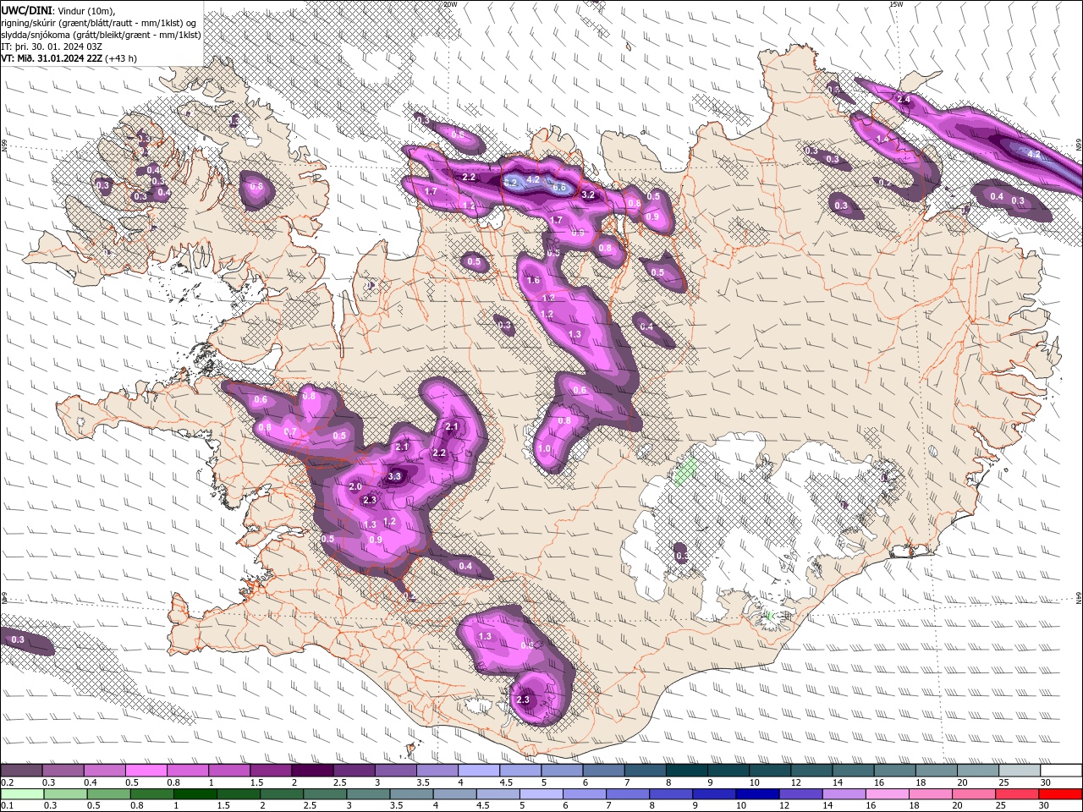Select the bright pink swatch between 0.5 and 0.8 on the upper scale
The image size is (1083, 812).
(146, 771)
